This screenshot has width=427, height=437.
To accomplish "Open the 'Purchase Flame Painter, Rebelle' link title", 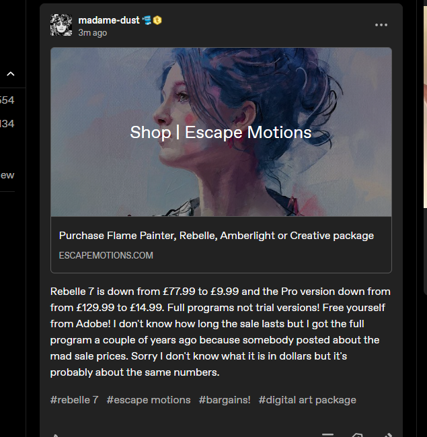I will click(x=217, y=236).
